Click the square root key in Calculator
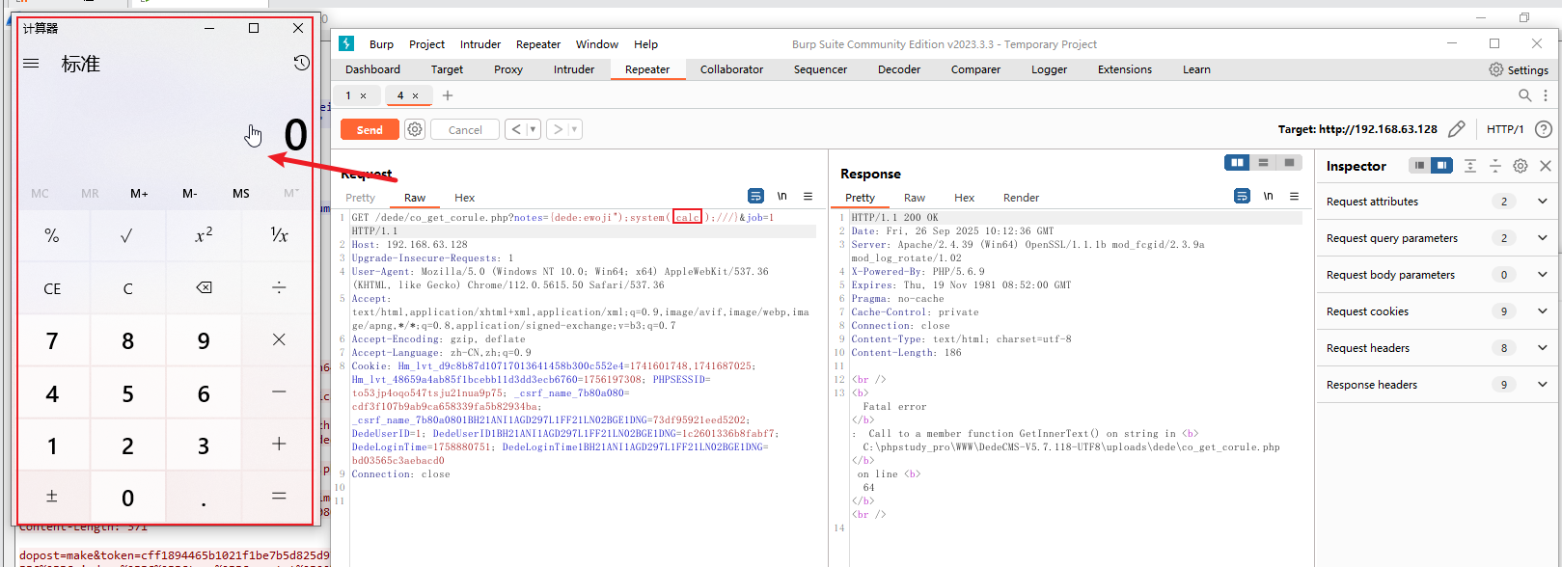The image size is (1562, 567). tap(127, 235)
